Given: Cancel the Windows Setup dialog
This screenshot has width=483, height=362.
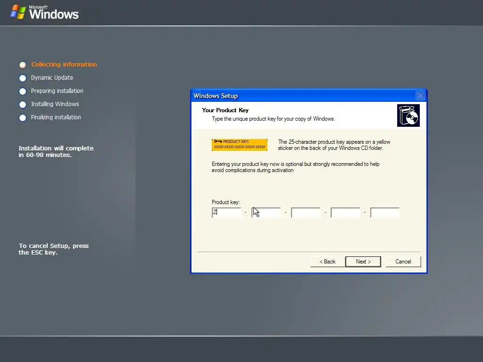Looking at the screenshot, I should (x=403, y=262).
